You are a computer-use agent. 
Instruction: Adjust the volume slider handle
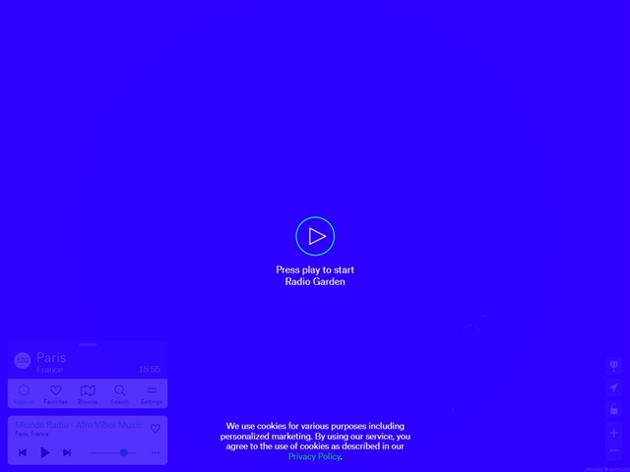(124, 452)
